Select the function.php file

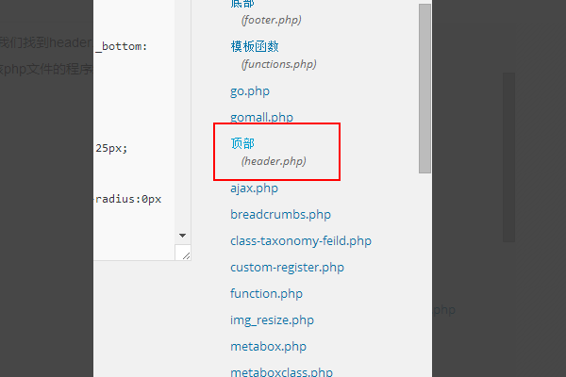267,294
